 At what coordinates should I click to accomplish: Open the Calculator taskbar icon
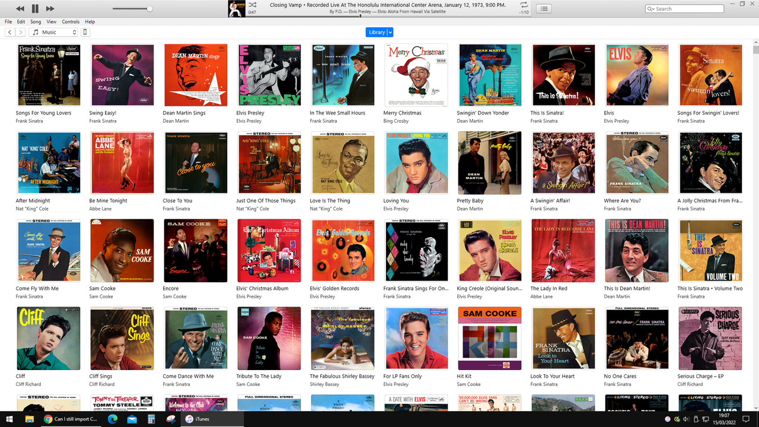[151, 419]
